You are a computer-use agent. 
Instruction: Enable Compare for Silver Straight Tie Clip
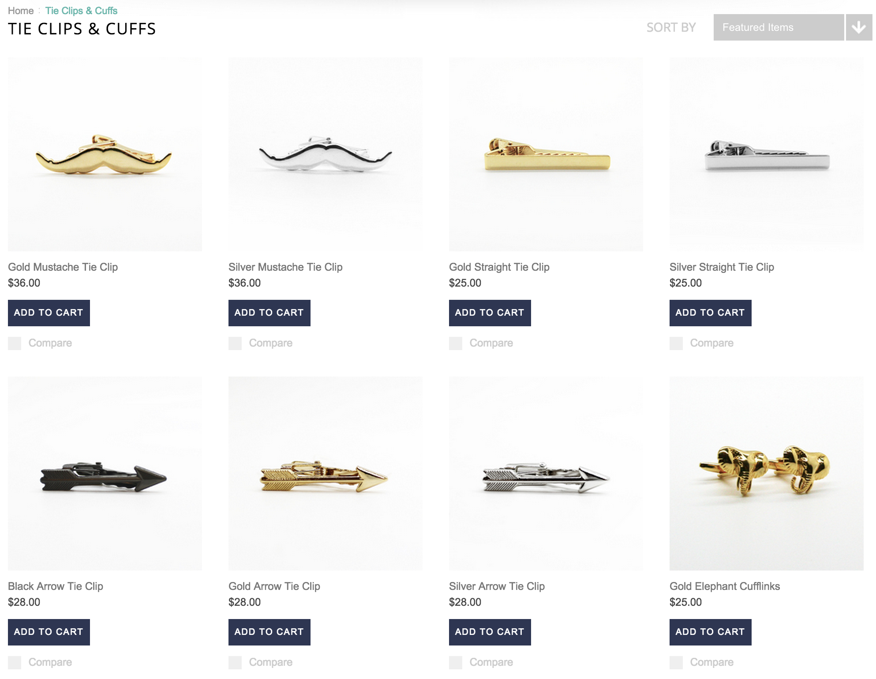[676, 343]
